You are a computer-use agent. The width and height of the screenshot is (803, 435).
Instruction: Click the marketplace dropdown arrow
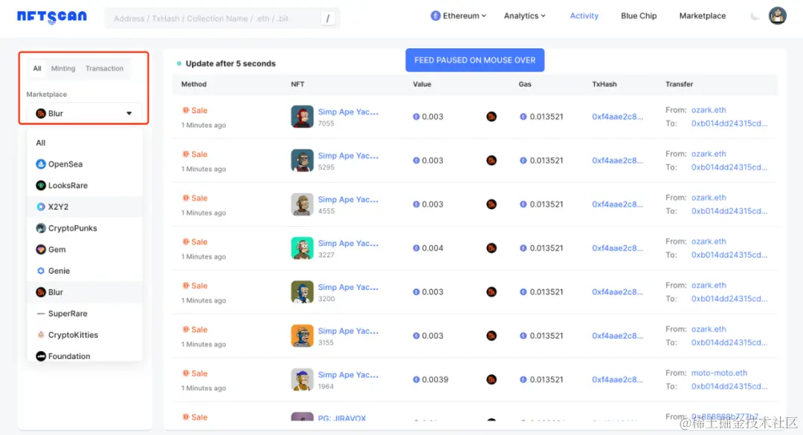[x=129, y=113]
